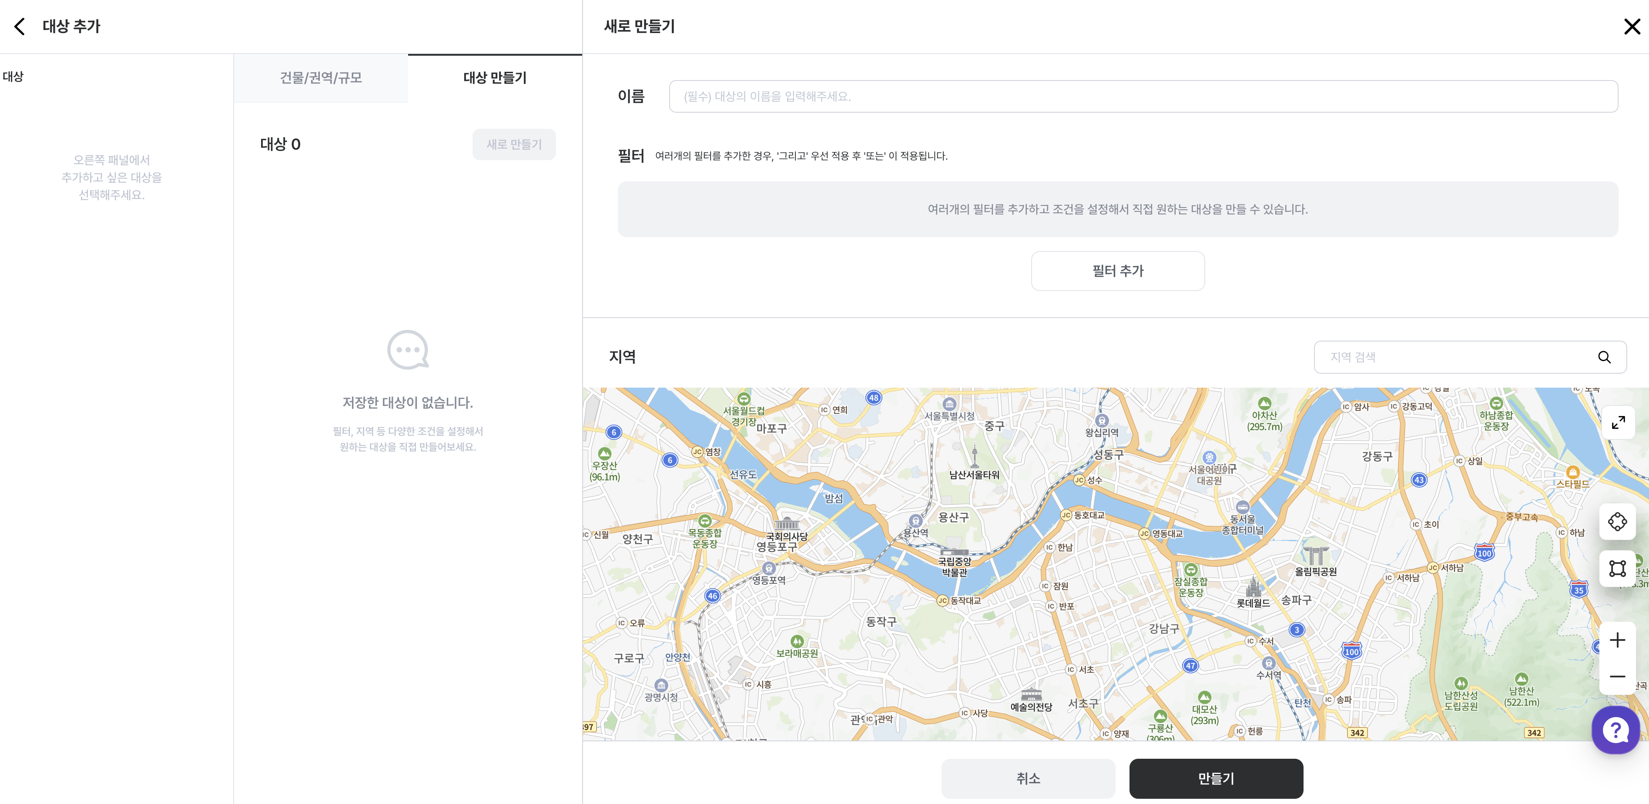Image resolution: width=1649 pixels, height=804 pixels.
Task: Open the help chat bubble
Action: (x=1615, y=730)
